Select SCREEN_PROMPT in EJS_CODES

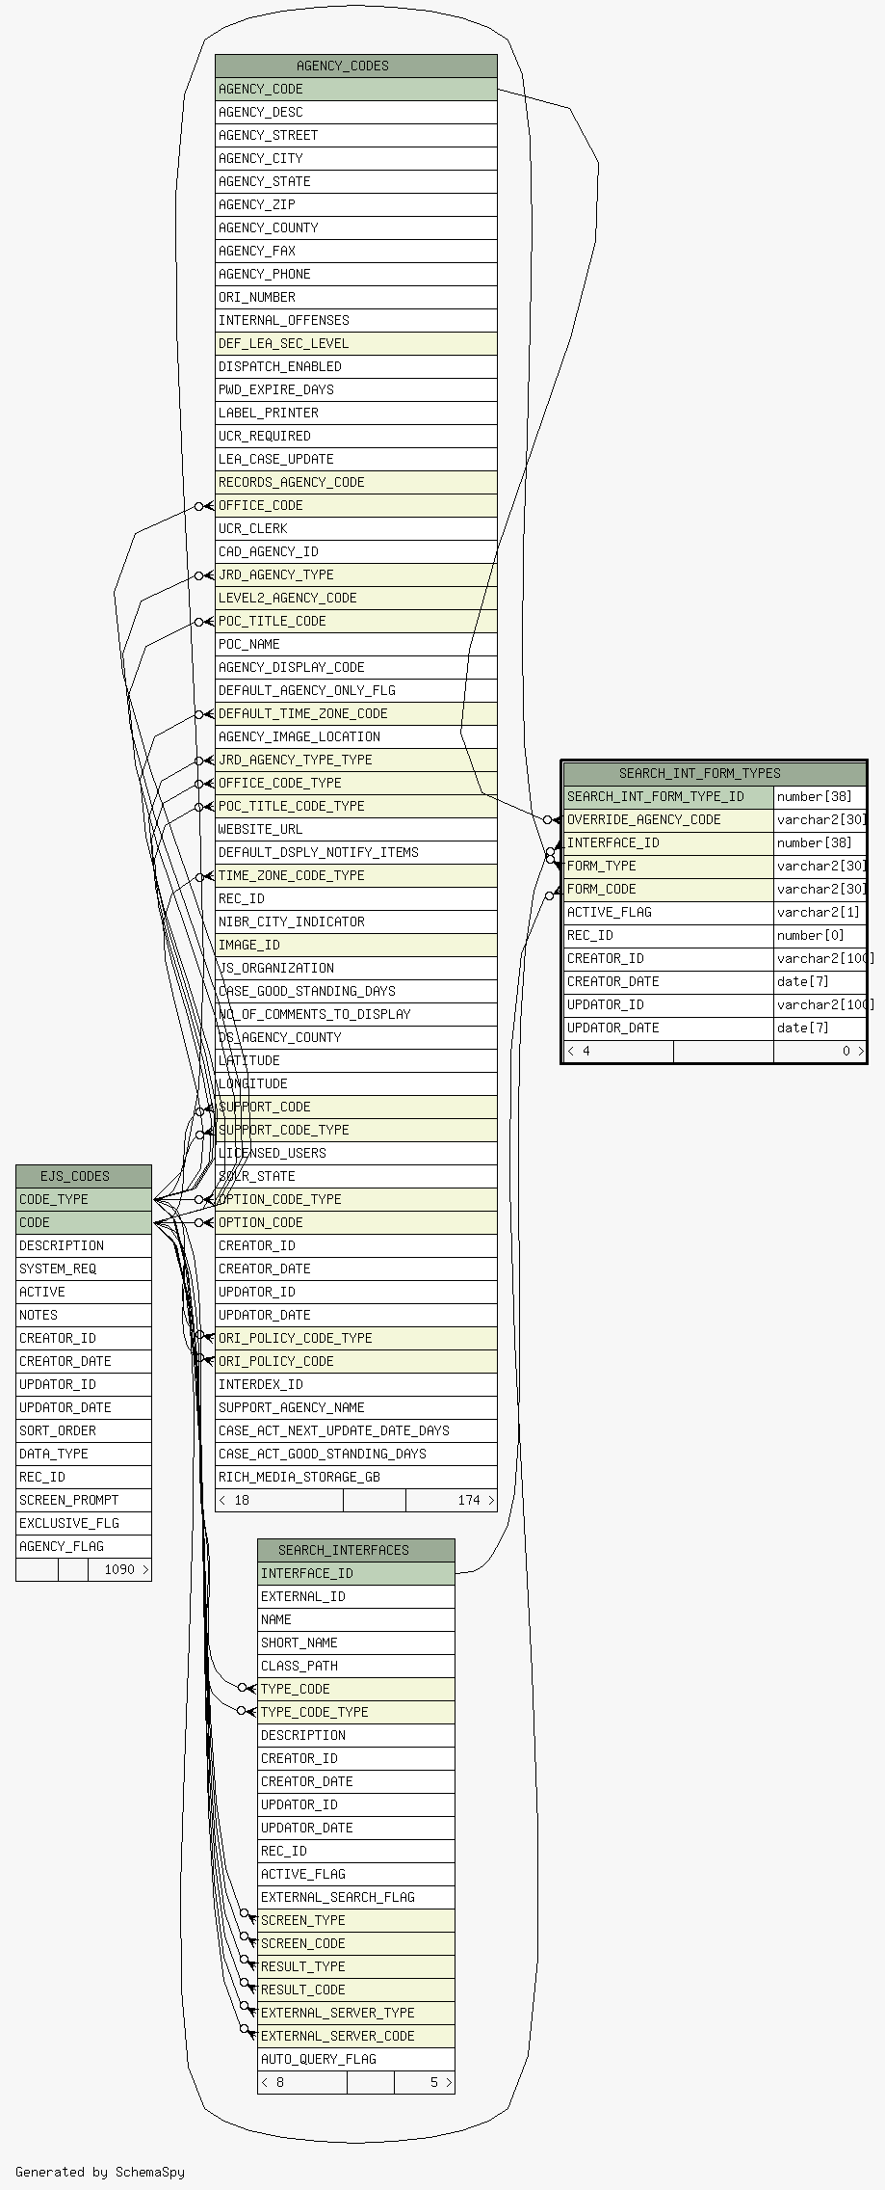click(x=84, y=1500)
